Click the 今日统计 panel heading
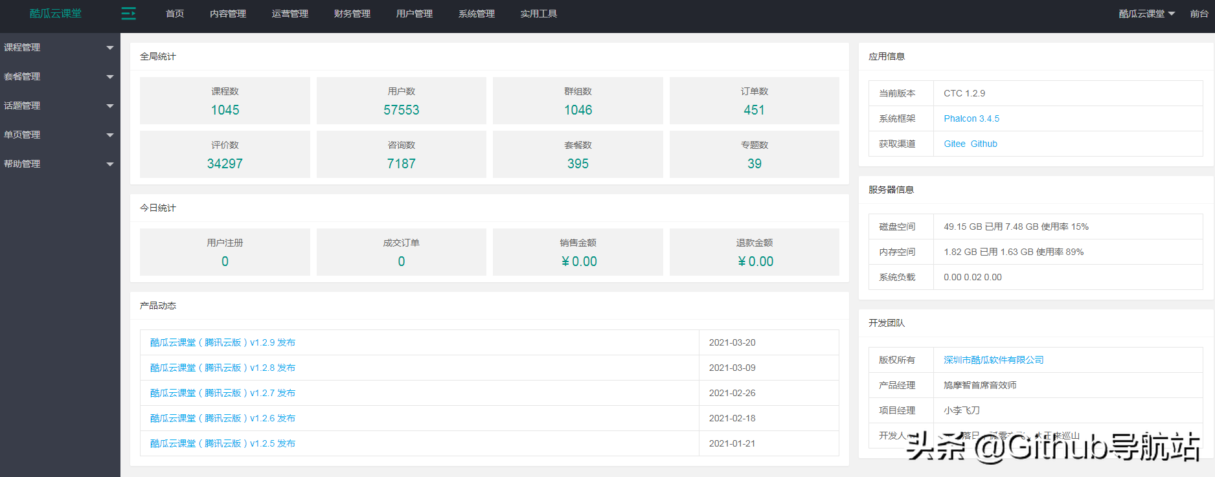Image resolution: width=1215 pixels, height=477 pixels. 158,208
